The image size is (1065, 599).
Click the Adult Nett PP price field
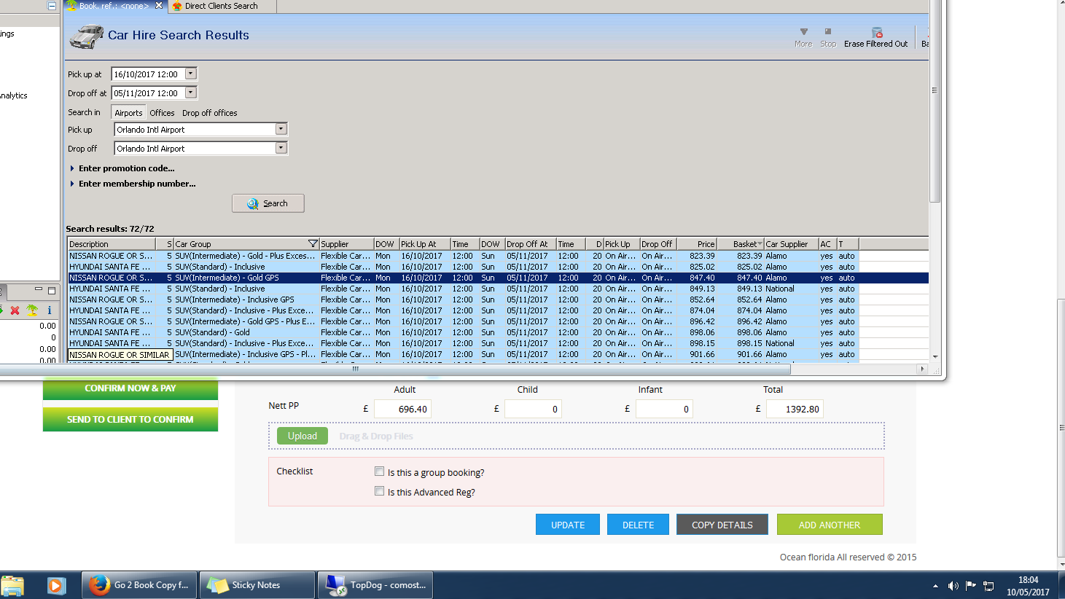tap(402, 409)
